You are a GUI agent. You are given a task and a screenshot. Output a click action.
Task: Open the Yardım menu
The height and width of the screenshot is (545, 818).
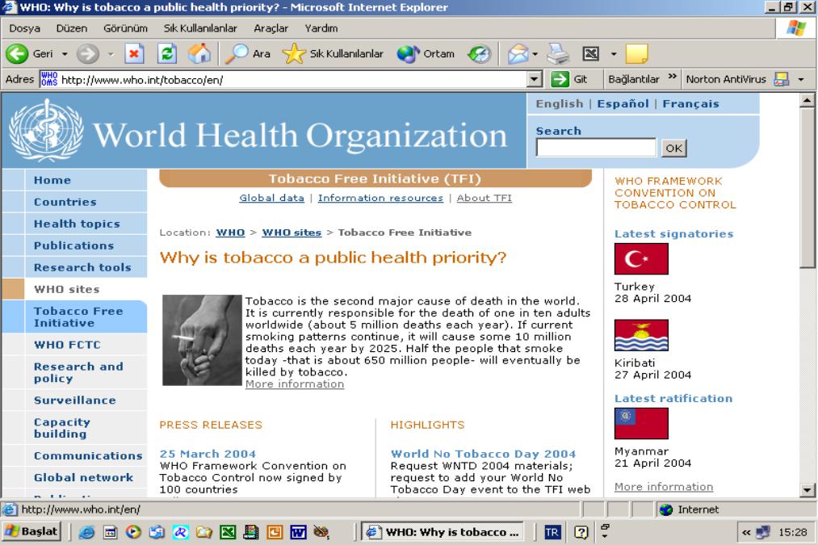click(x=321, y=28)
